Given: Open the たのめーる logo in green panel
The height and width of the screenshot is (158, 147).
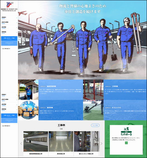Looking at the screenshot, I should [126, 131].
